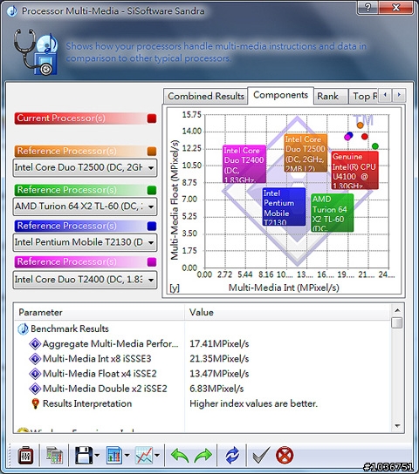Screen dimensions: 419x474
Task: Click the Intel Core Duo T2400 chart label
Action: [x=244, y=164]
